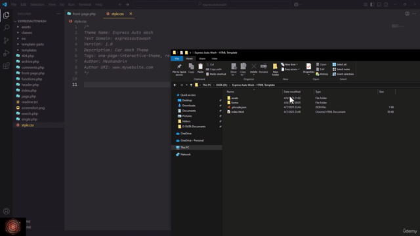Click the Forward arrow in File Explorer
The height and width of the screenshot is (236, 420).
[181, 85]
